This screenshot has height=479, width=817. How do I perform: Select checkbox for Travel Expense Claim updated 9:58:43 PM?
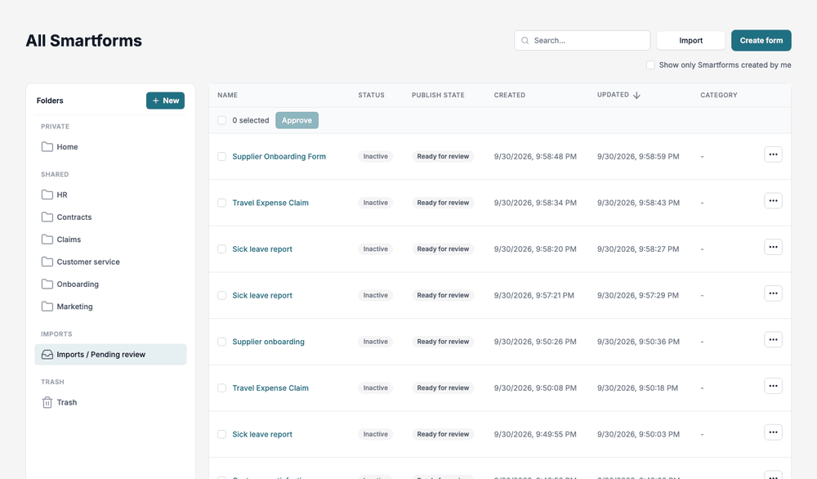pos(222,203)
